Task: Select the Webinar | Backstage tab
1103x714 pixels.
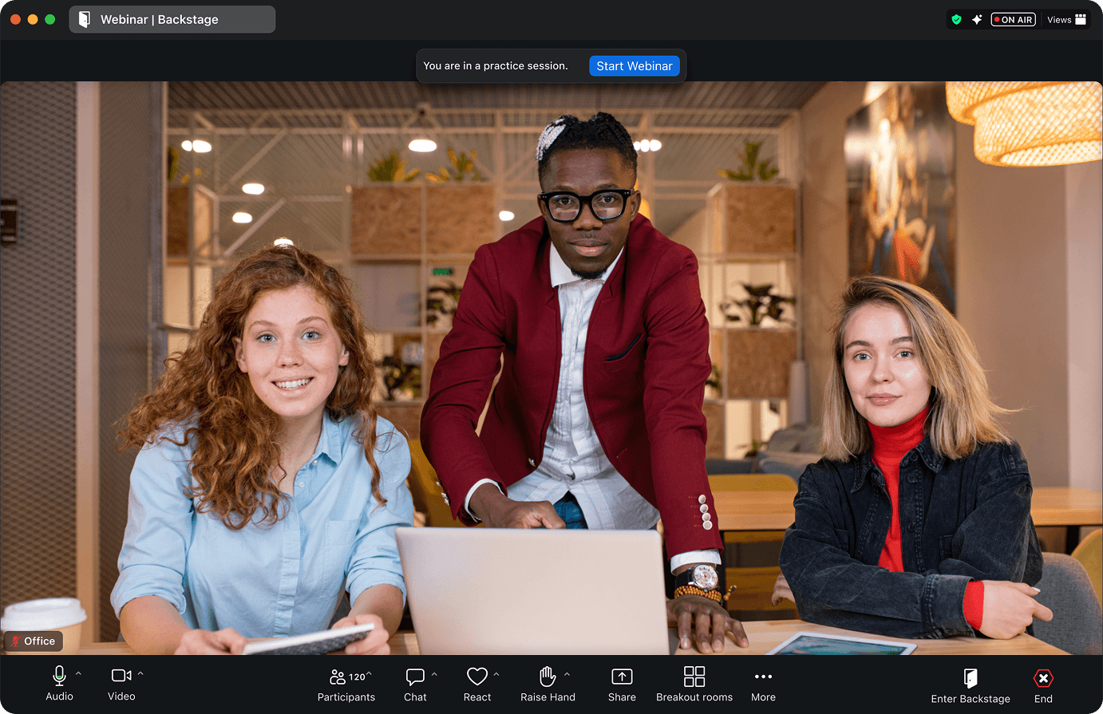Action: (172, 19)
